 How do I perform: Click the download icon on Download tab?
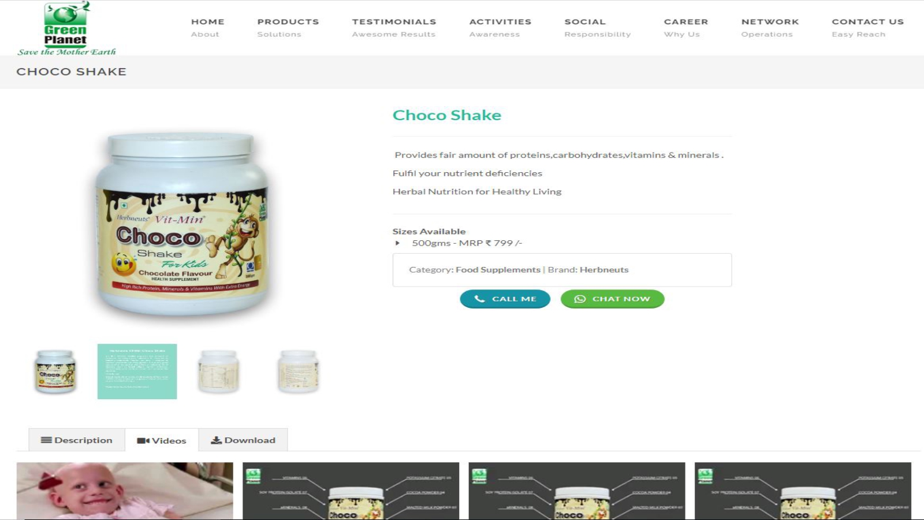point(216,440)
